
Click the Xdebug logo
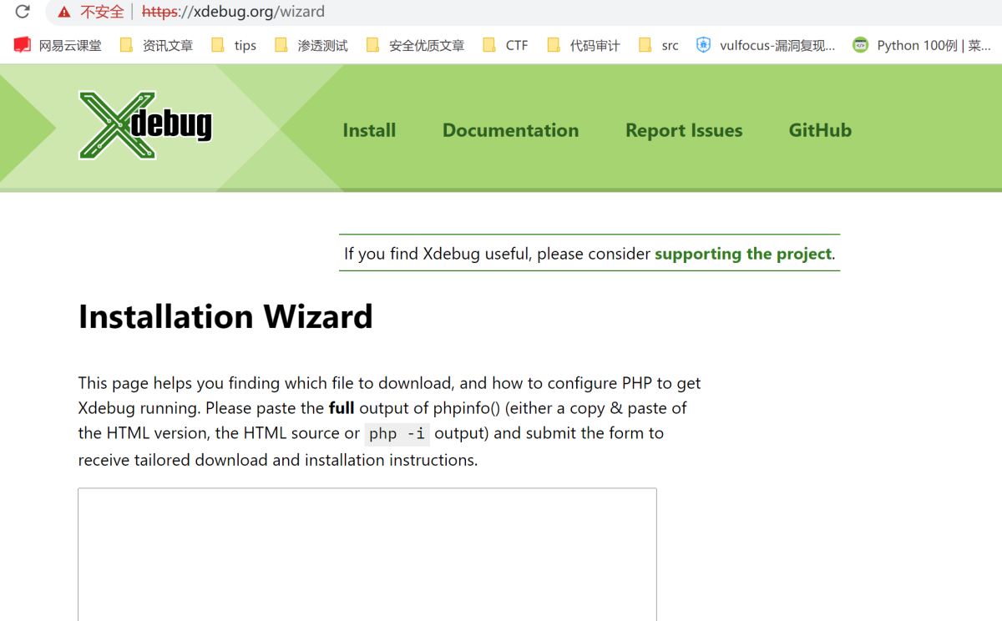[x=145, y=125]
